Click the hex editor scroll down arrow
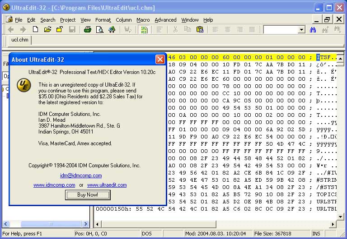The image size is (347, 239). tap(340, 217)
